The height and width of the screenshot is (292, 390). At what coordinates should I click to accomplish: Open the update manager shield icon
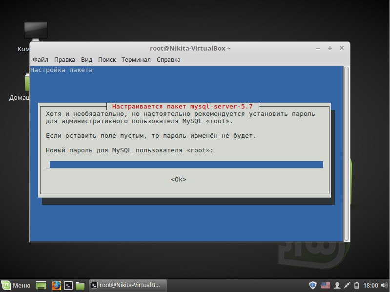(x=313, y=285)
